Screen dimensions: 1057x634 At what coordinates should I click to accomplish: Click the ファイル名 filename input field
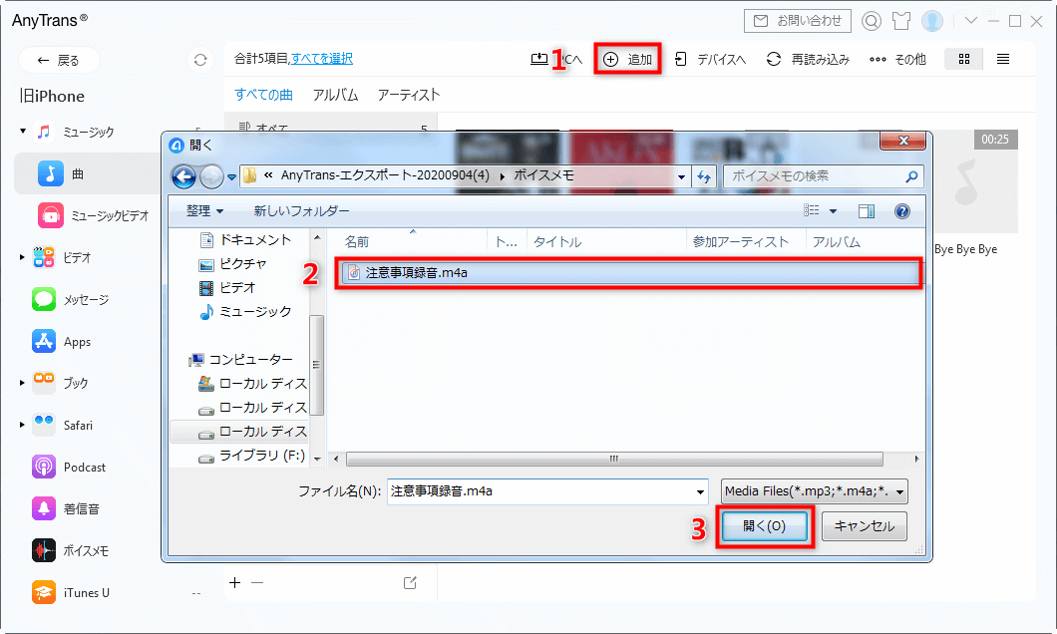[x=547, y=491]
